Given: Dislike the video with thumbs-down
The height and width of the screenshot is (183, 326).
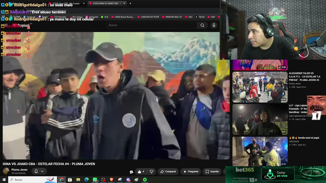Looking at the screenshot, I should pyautogui.click(x=152, y=172).
